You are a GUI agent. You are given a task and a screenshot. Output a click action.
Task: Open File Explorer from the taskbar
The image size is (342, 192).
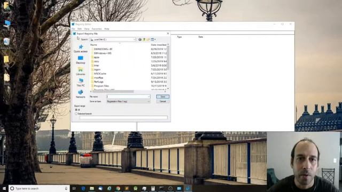coord(92,188)
